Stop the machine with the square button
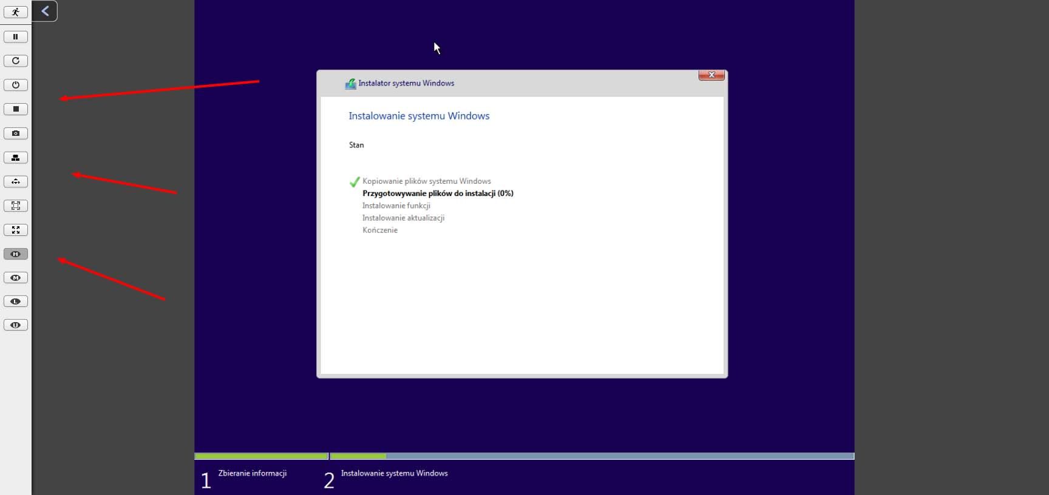1049x495 pixels. 16,109
